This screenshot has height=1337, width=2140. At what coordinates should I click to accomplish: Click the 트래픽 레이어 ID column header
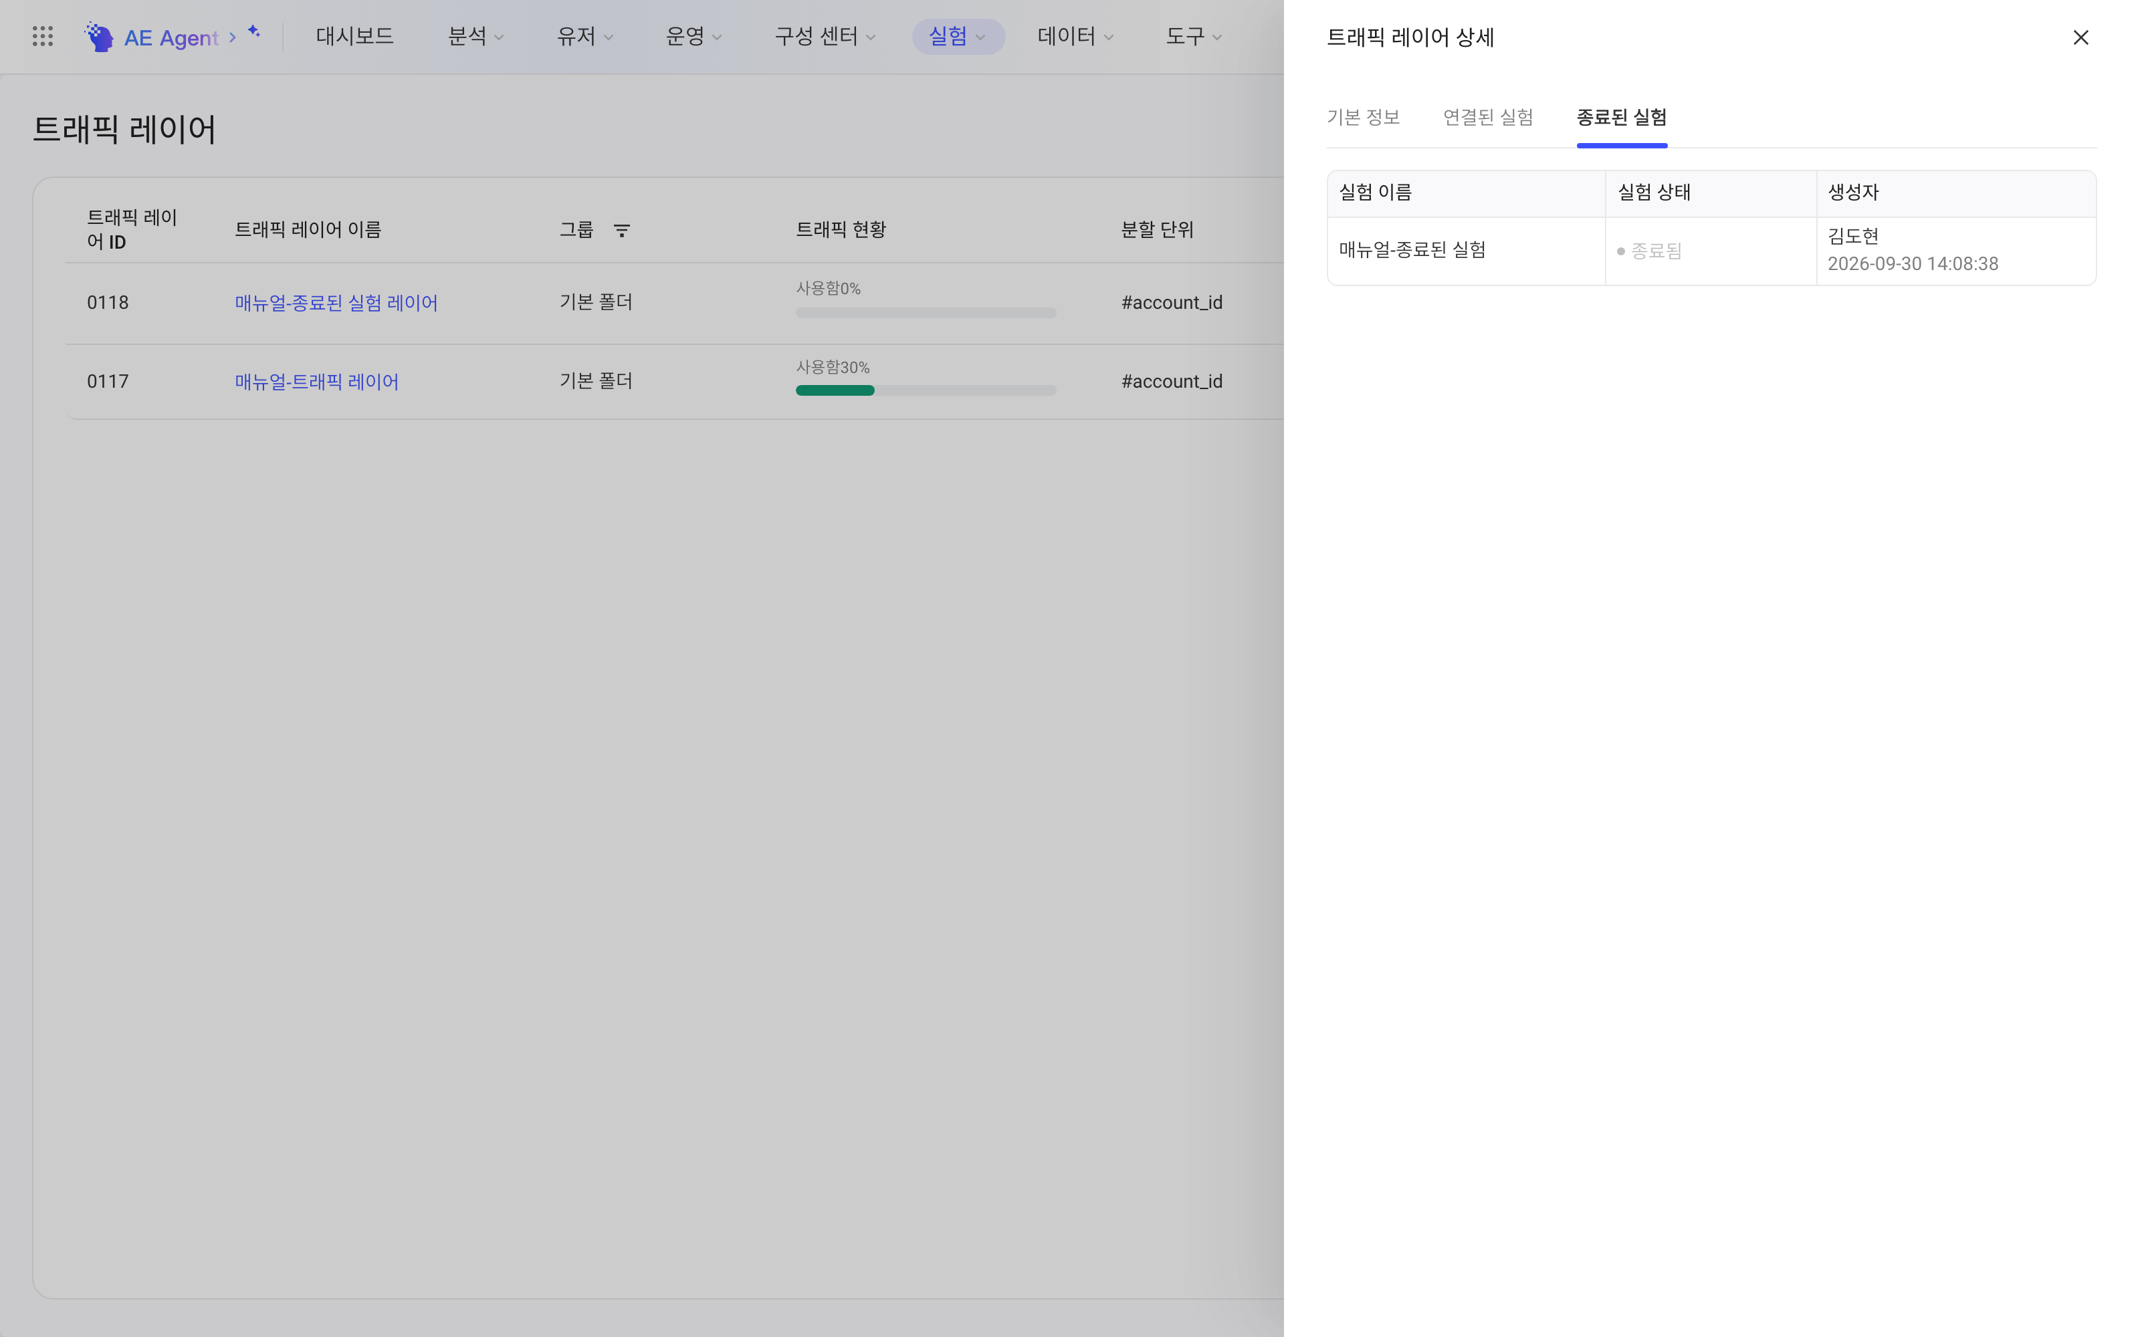tap(132, 230)
